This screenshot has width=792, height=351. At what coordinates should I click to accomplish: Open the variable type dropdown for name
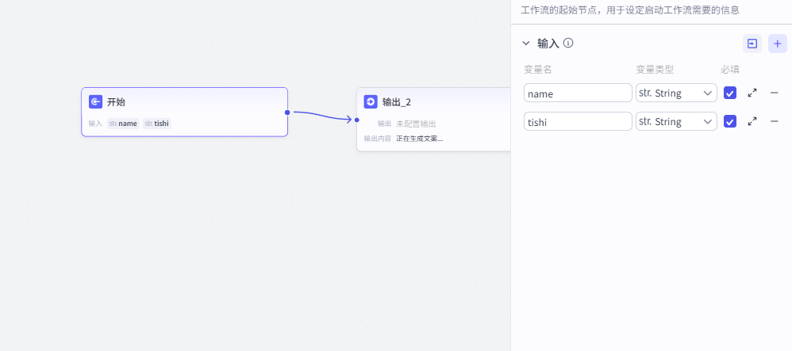(x=676, y=93)
